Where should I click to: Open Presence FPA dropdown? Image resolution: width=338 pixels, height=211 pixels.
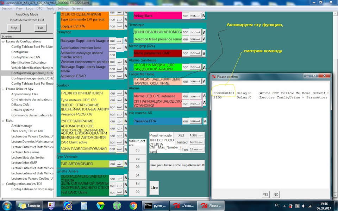195,121
